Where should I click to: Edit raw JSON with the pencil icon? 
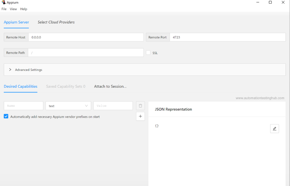tap(275, 128)
